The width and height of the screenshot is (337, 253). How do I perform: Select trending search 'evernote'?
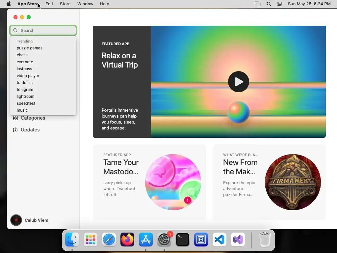point(25,62)
